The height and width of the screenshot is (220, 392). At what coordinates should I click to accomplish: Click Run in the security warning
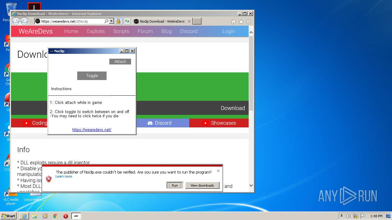175,185
